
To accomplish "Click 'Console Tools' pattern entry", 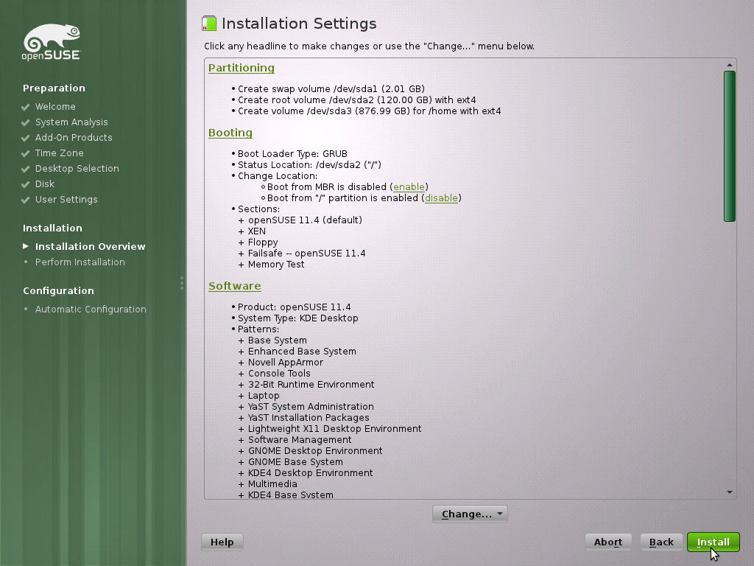I will coord(279,374).
